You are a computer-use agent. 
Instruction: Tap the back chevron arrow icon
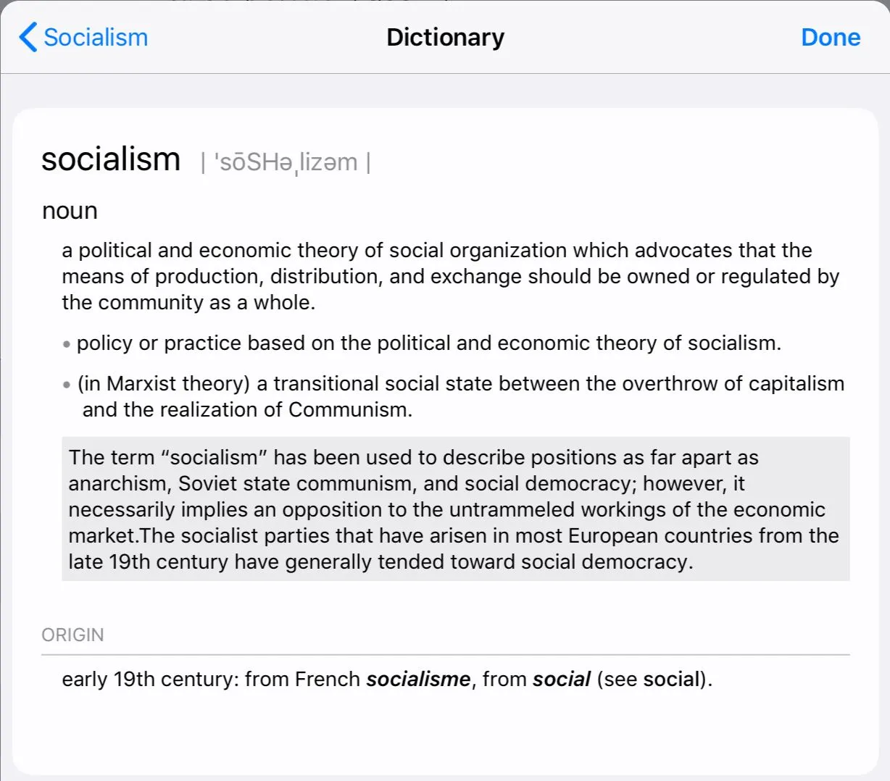tap(28, 37)
